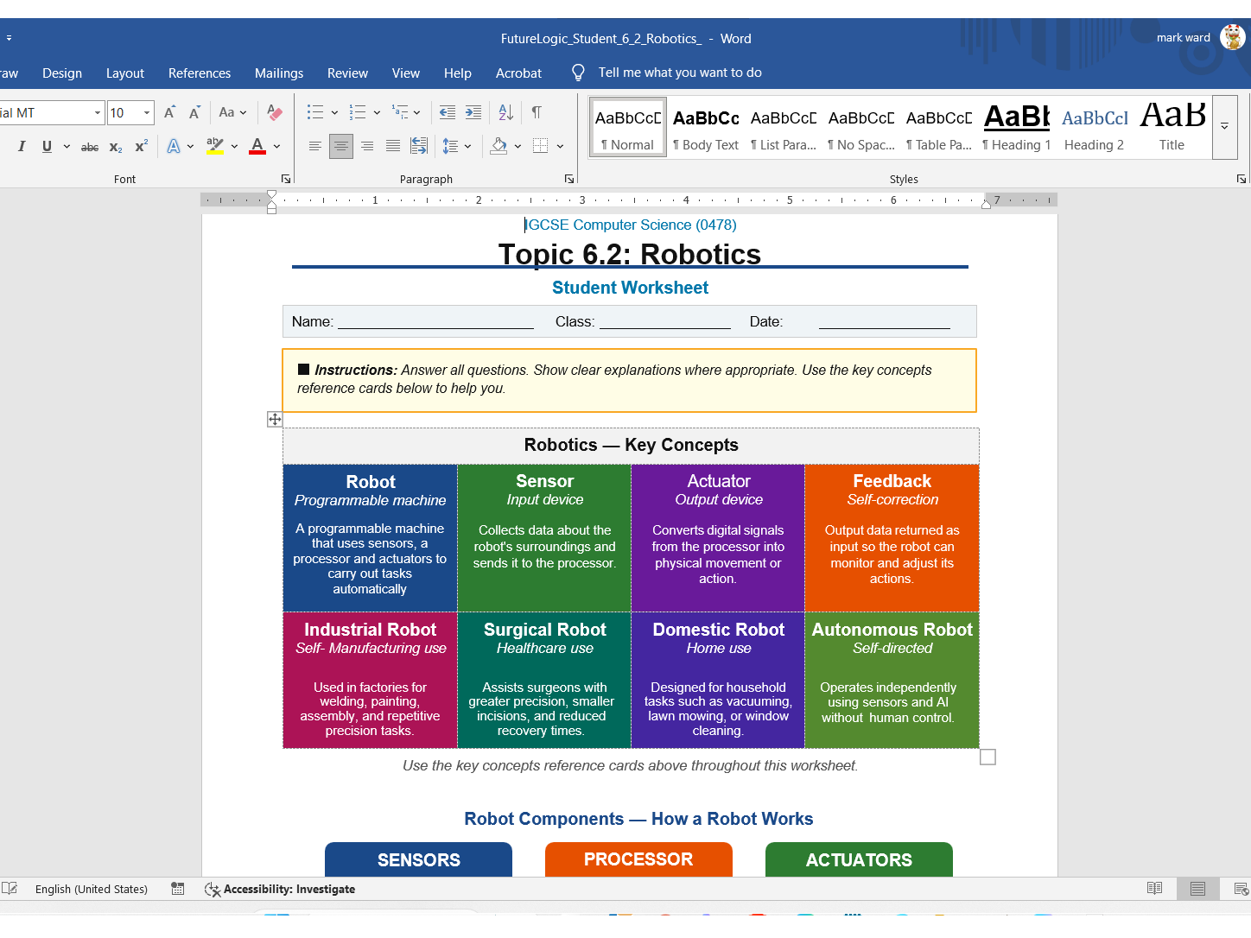Apply Italic formatting
Viewport: 1251px width, 938px height.
[22, 146]
